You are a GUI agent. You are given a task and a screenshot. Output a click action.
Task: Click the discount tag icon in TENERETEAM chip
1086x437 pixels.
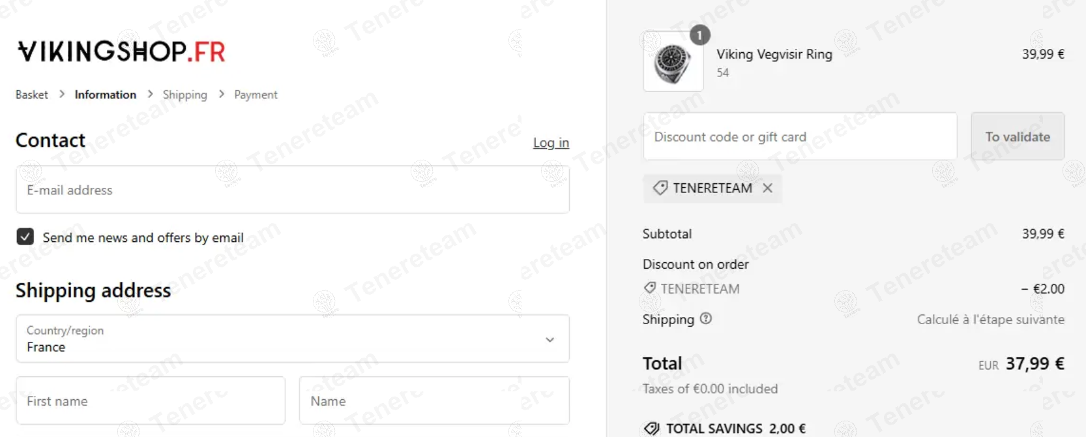660,188
